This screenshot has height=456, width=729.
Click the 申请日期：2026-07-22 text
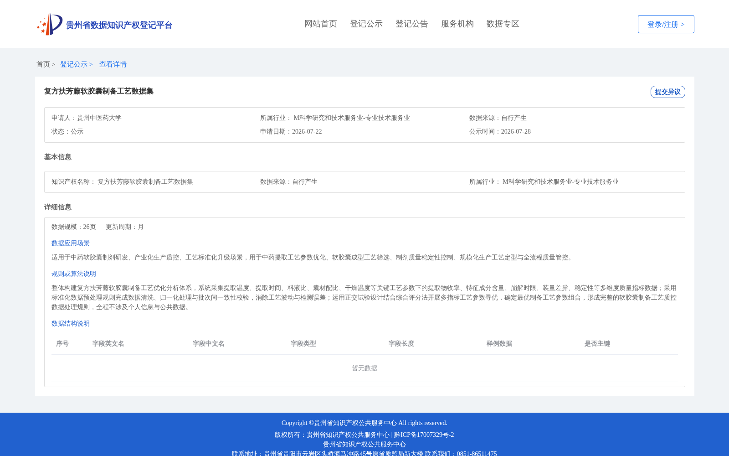click(291, 131)
